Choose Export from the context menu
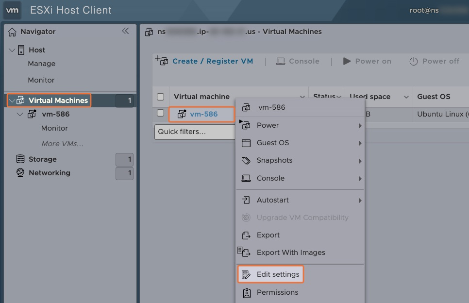This screenshot has width=469, height=303. [x=301, y=235]
